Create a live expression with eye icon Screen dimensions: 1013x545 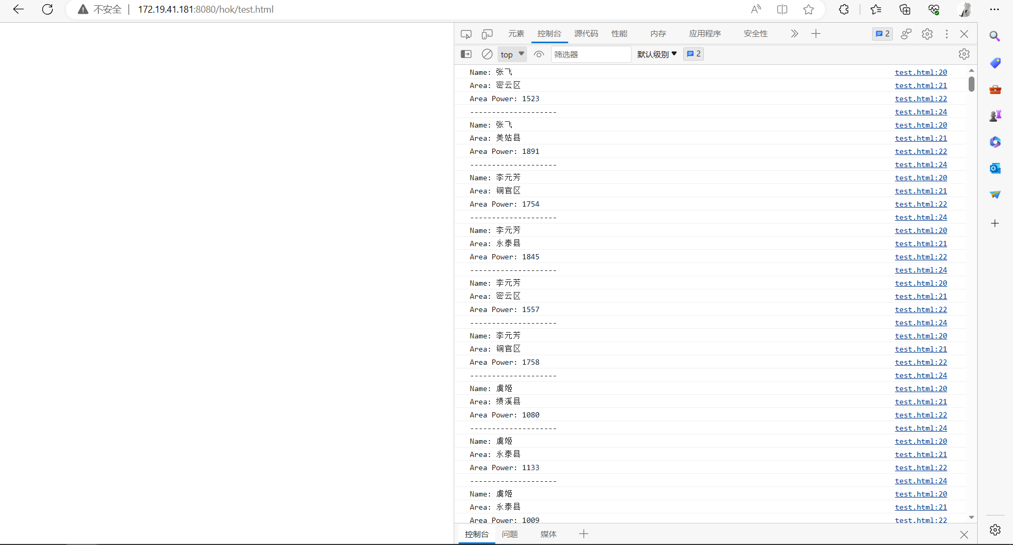(x=539, y=54)
